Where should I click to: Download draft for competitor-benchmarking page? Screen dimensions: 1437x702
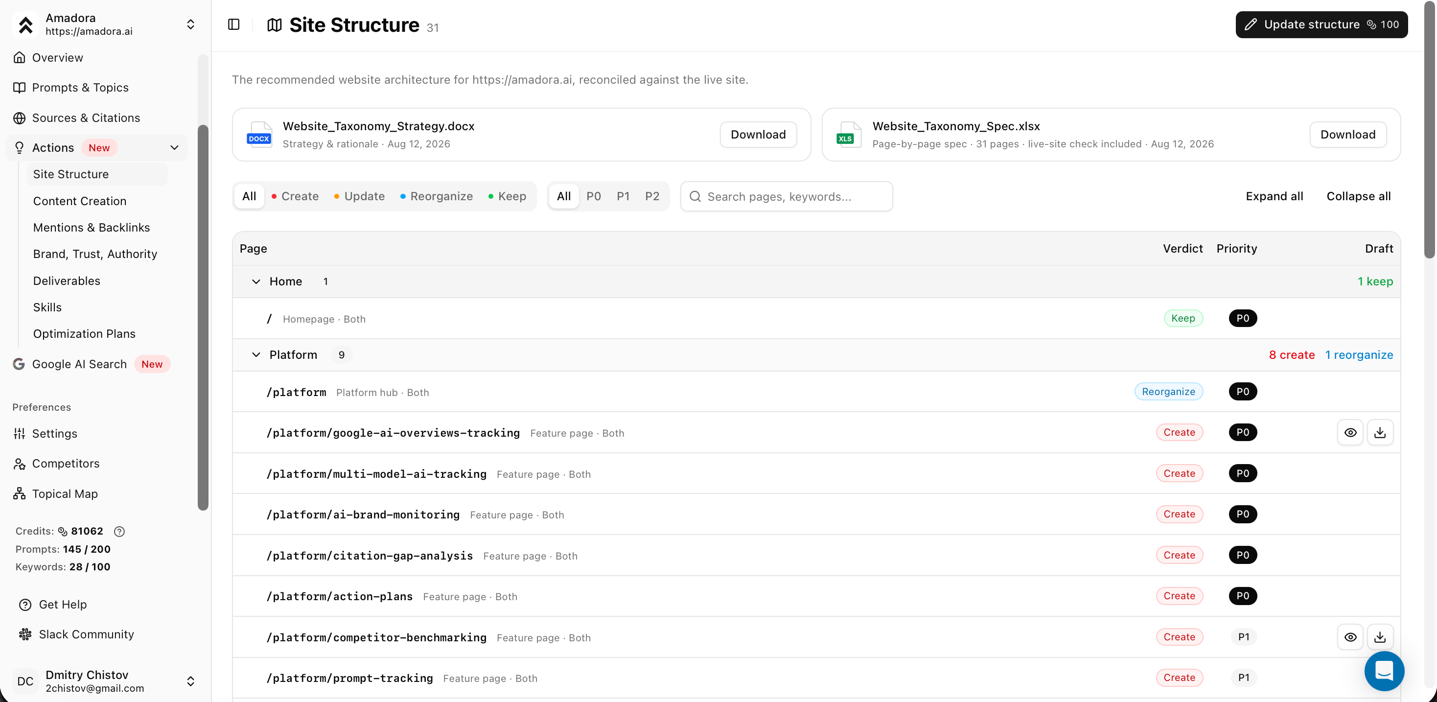[x=1380, y=637]
